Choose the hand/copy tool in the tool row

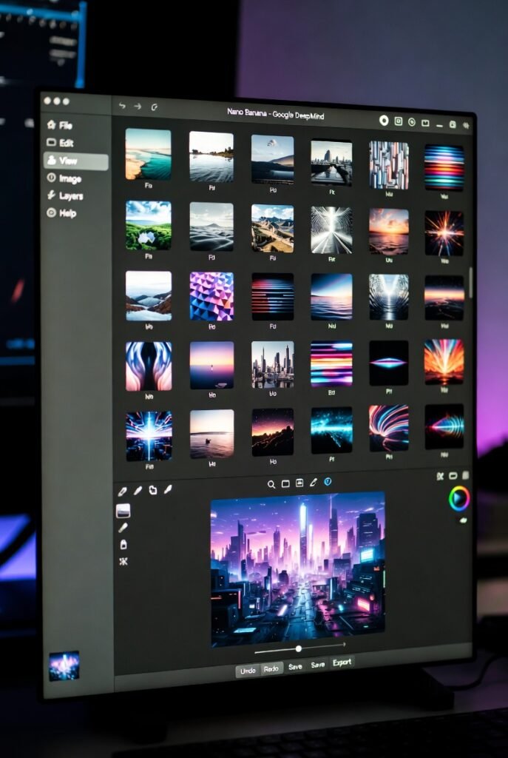[153, 490]
